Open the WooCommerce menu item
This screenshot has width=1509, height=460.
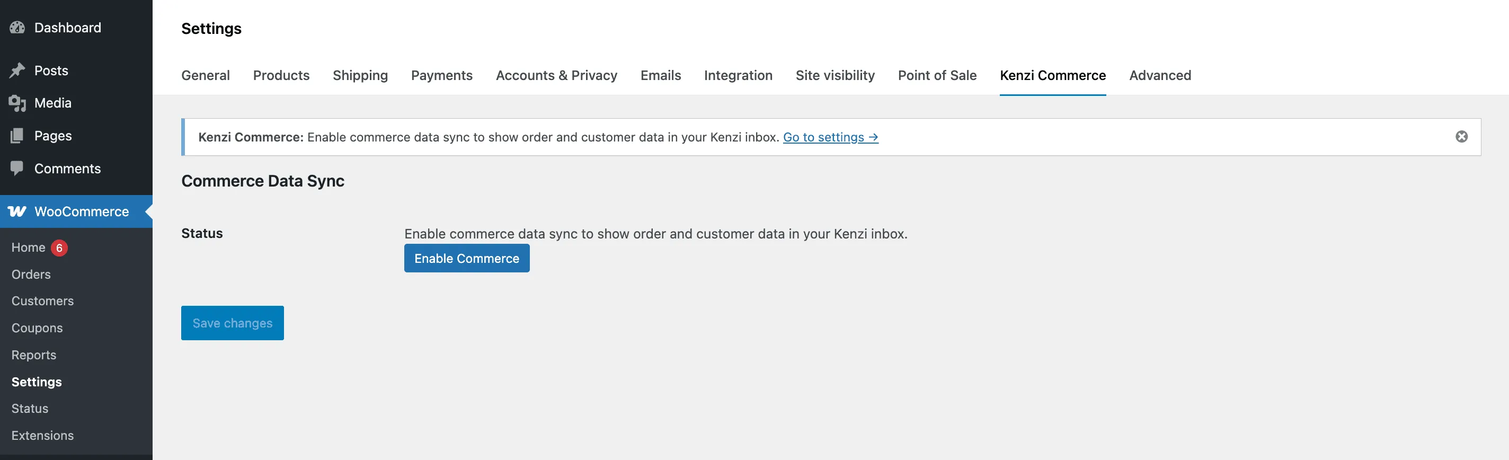76,211
